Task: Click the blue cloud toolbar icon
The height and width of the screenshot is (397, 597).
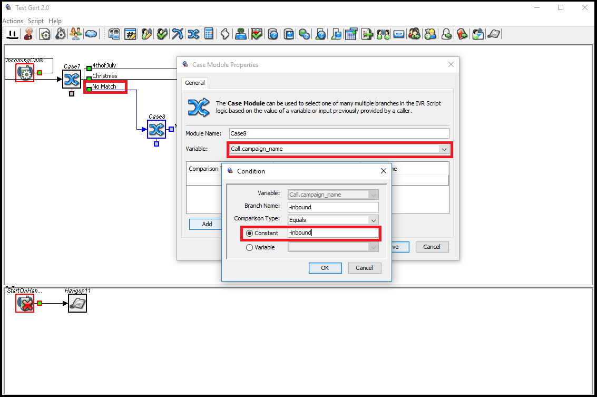Action: (91, 34)
